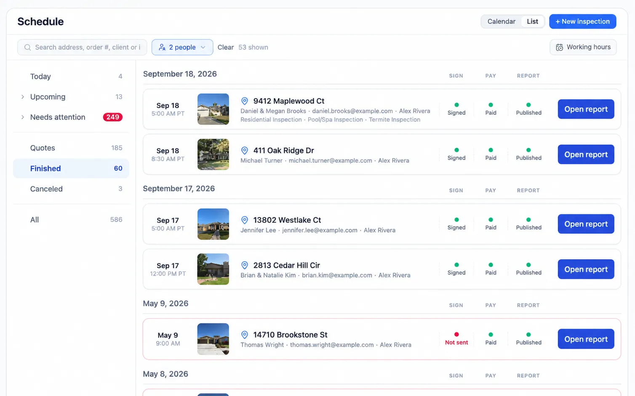Focus the search address input field
The width and height of the screenshot is (635, 396).
coord(82,47)
